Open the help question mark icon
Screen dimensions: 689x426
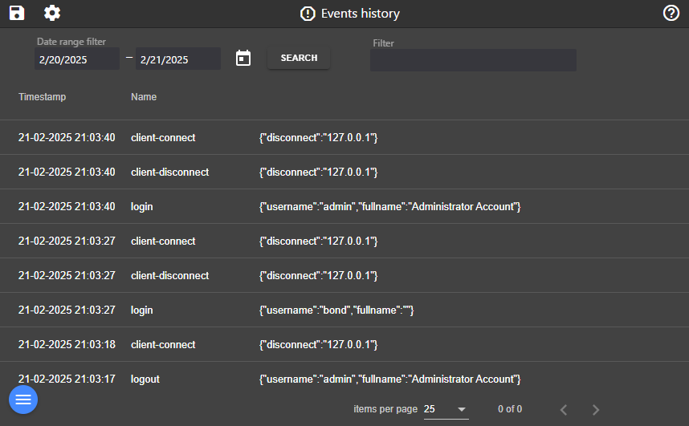(x=671, y=13)
